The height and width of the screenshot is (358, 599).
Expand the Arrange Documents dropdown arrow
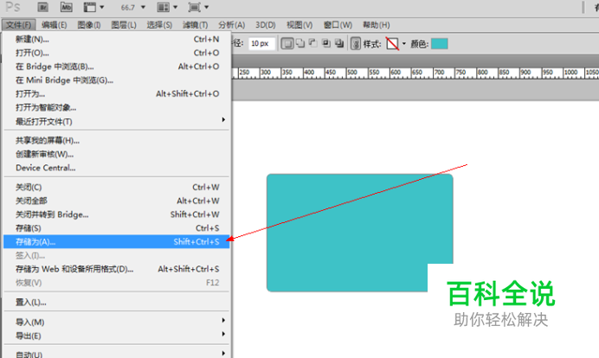[x=176, y=7]
